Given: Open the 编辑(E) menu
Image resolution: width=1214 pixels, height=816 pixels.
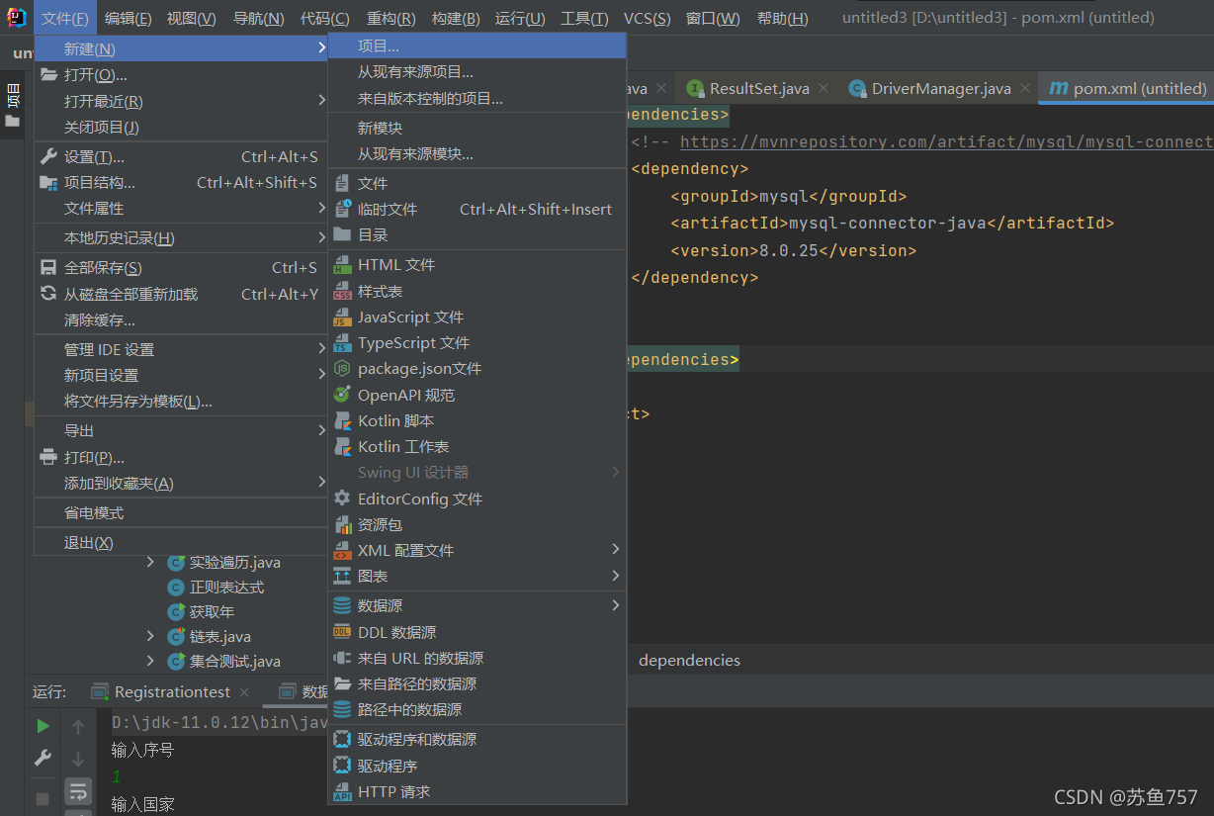Looking at the screenshot, I should [x=129, y=19].
